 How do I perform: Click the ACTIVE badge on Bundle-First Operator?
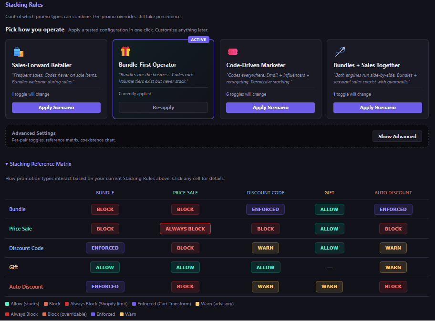(x=198, y=40)
